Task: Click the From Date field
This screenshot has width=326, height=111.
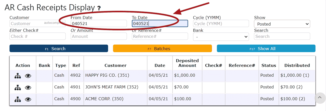Action: click(x=99, y=24)
